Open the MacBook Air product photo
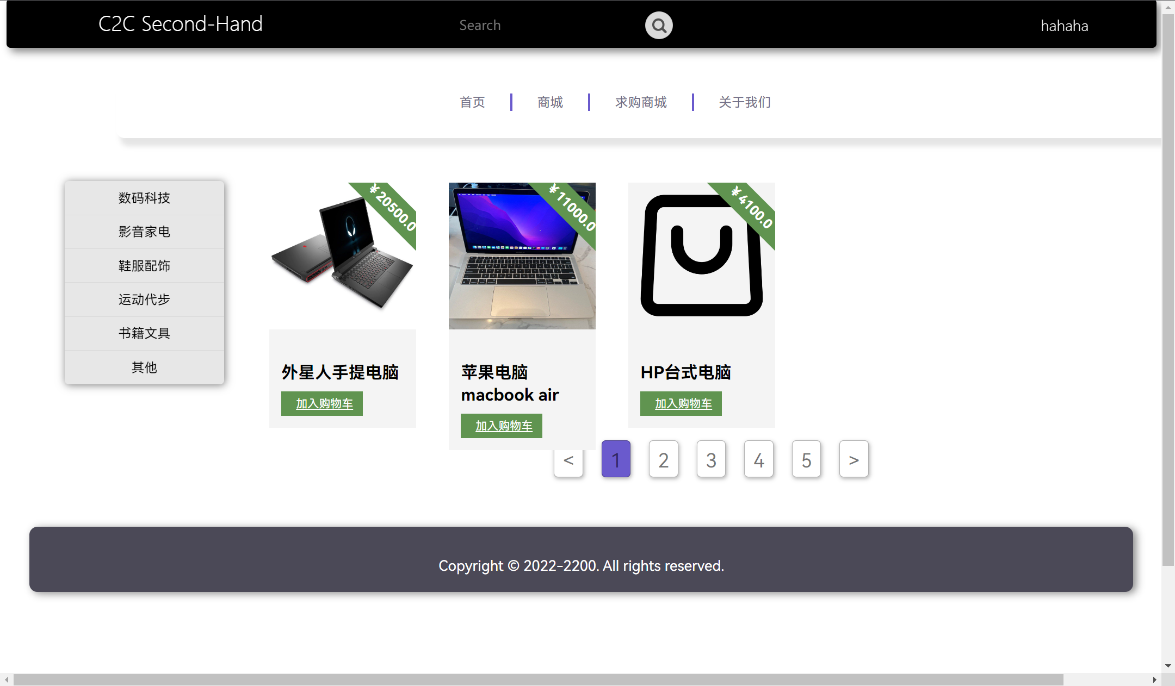This screenshot has width=1175, height=686. [x=522, y=256]
